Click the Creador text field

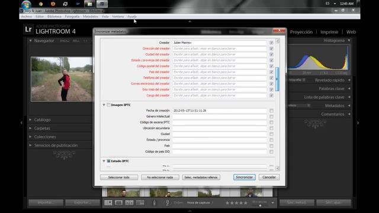220,43
